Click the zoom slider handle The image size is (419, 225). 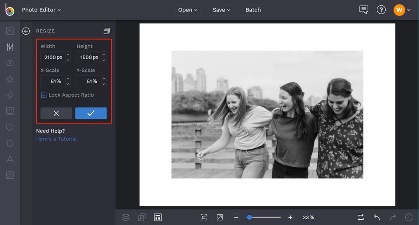click(x=249, y=217)
